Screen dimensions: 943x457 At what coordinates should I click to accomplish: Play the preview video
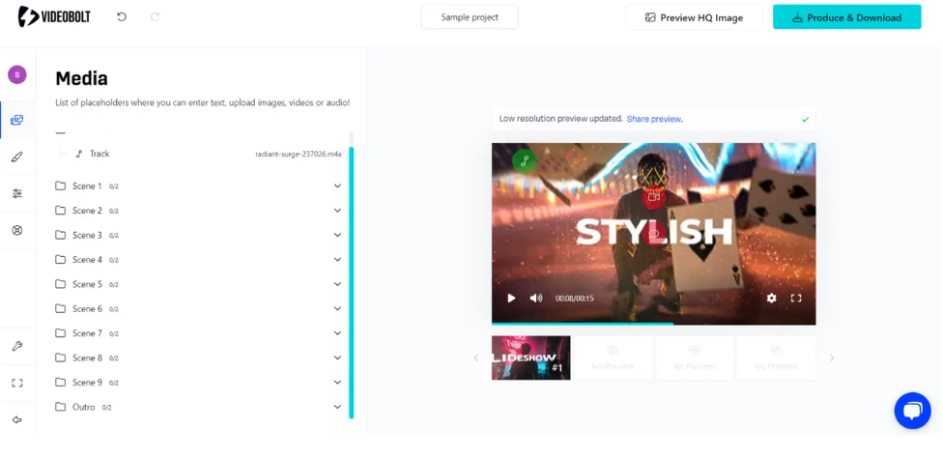coord(511,298)
